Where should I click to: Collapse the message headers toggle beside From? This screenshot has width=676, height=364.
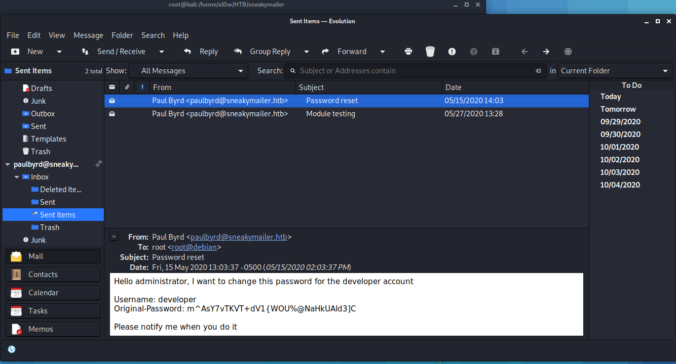[x=114, y=237]
